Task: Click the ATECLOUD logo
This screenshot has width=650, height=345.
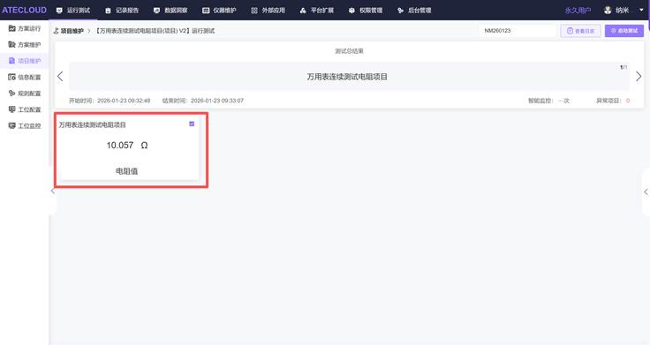Action: pyautogui.click(x=24, y=10)
